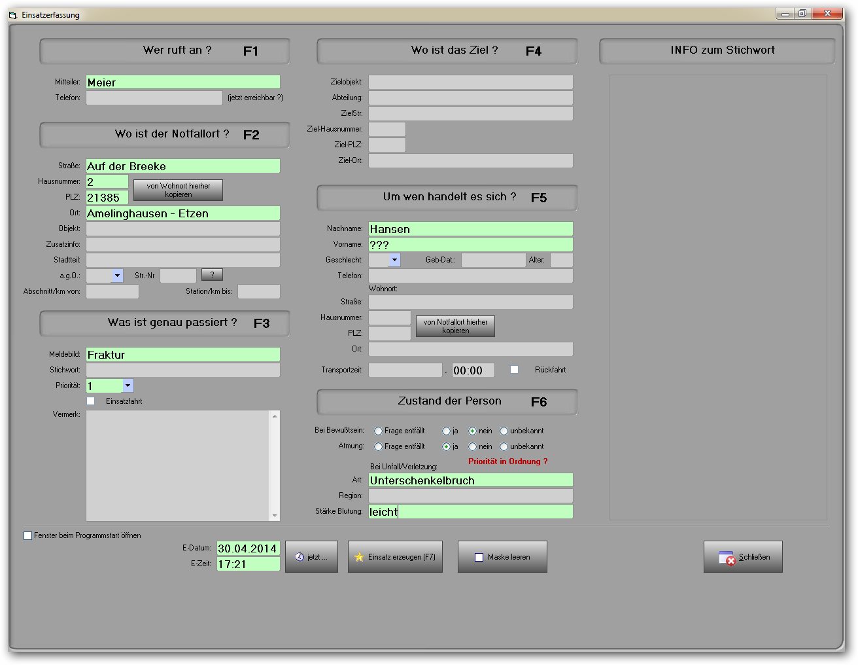Click the clock icon on jetzt button
Viewport: 858px width, 665px height.
300,557
